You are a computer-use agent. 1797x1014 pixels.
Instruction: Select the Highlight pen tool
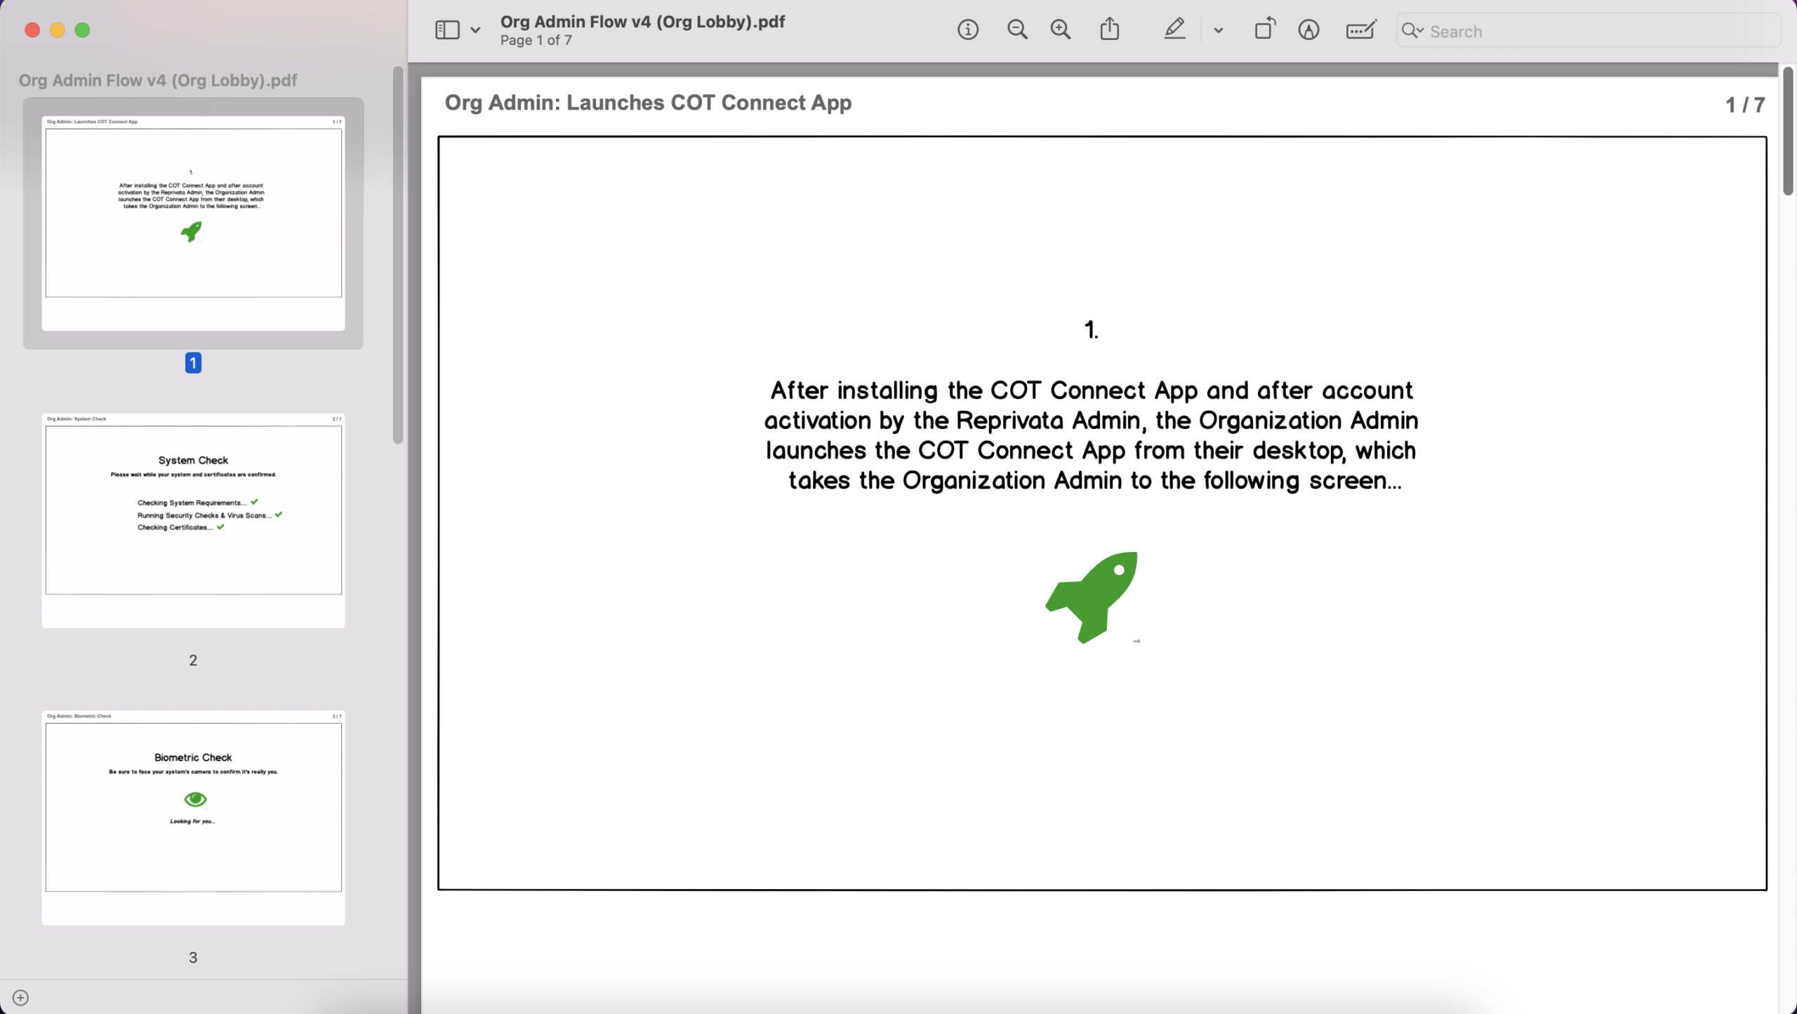tap(1174, 30)
